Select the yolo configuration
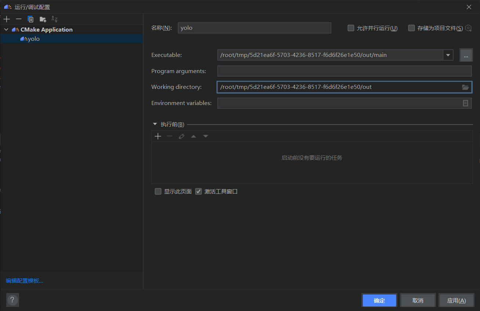 click(x=72, y=39)
